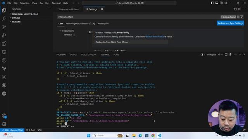Image resolution: width=248 pixels, height=139 pixels.
Task: Open the Explorer view in activity bar
Action: tap(4, 10)
